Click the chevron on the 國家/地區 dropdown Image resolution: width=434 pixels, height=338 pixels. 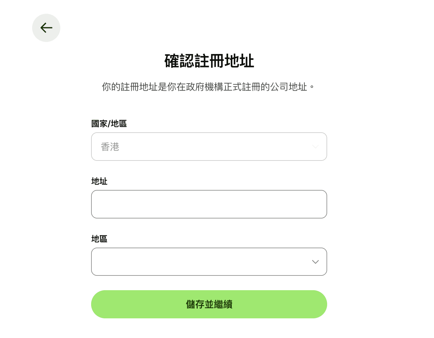click(315, 147)
